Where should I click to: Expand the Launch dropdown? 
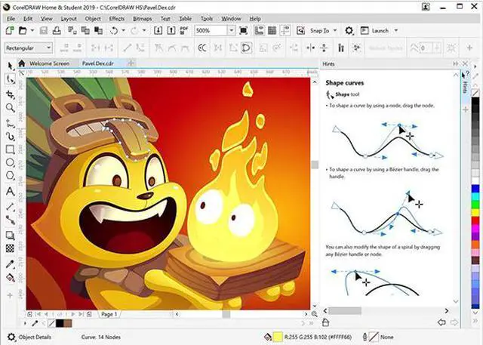396,30
